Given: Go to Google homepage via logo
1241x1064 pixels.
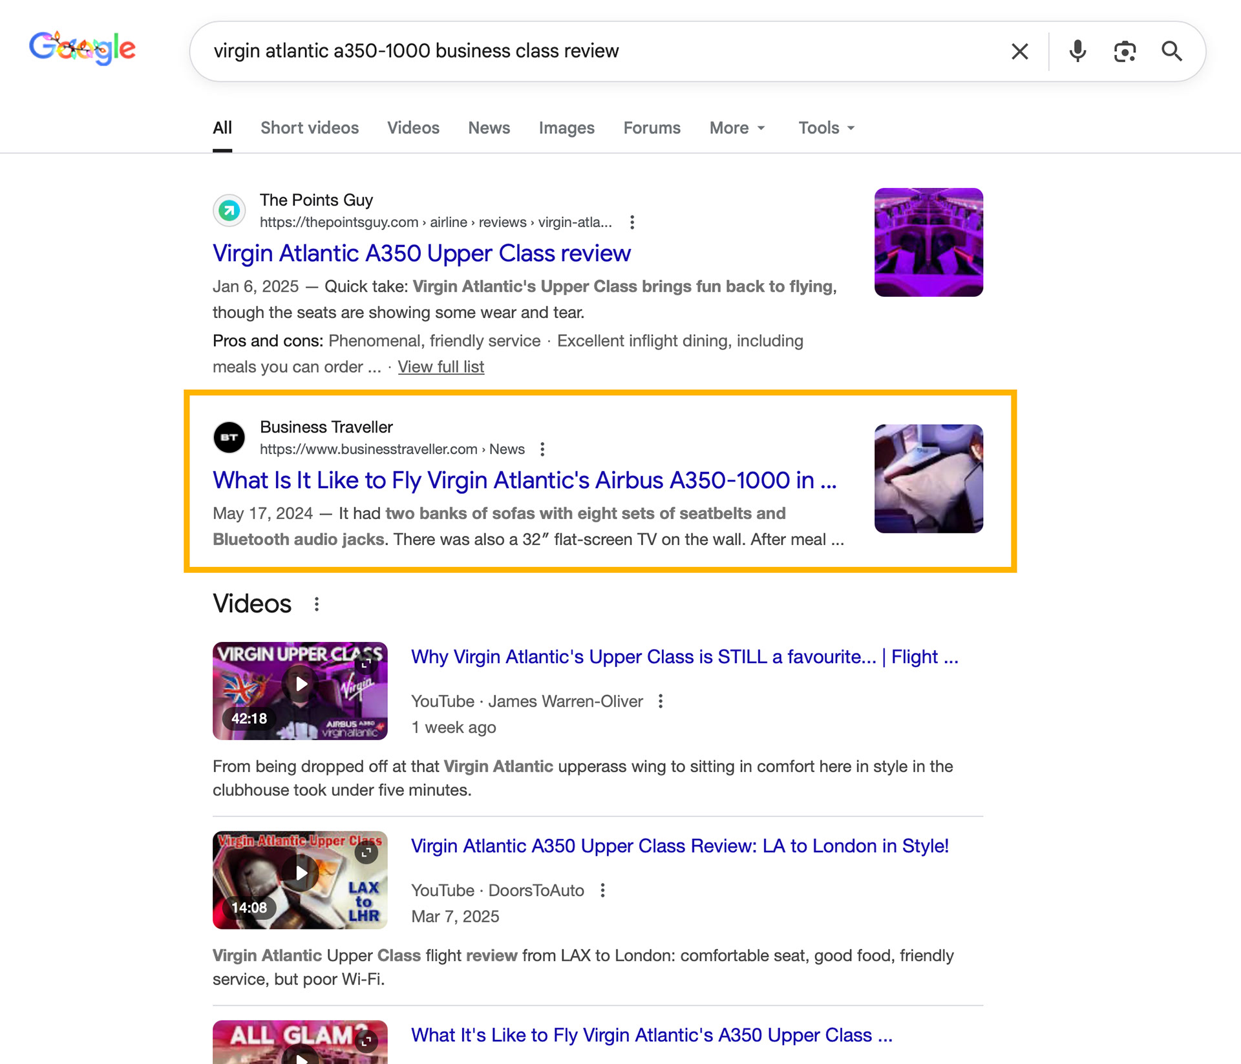Looking at the screenshot, I should coord(82,48).
